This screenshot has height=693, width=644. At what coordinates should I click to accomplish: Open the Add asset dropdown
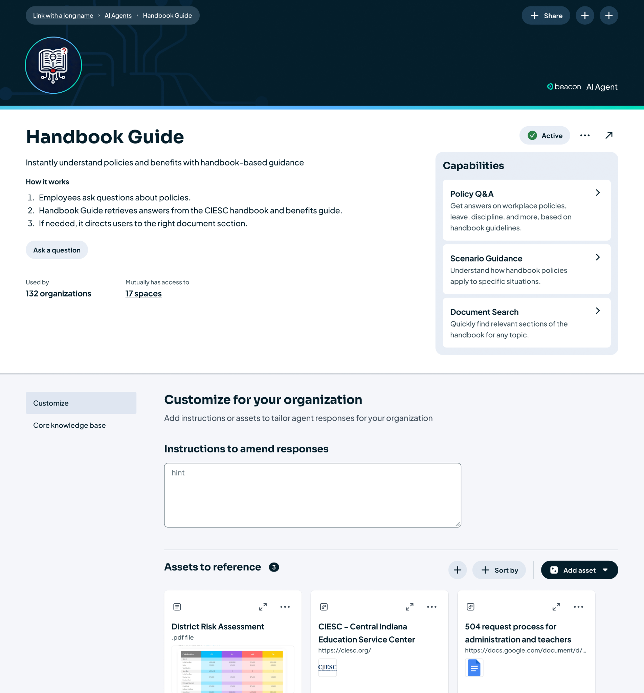(579, 570)
